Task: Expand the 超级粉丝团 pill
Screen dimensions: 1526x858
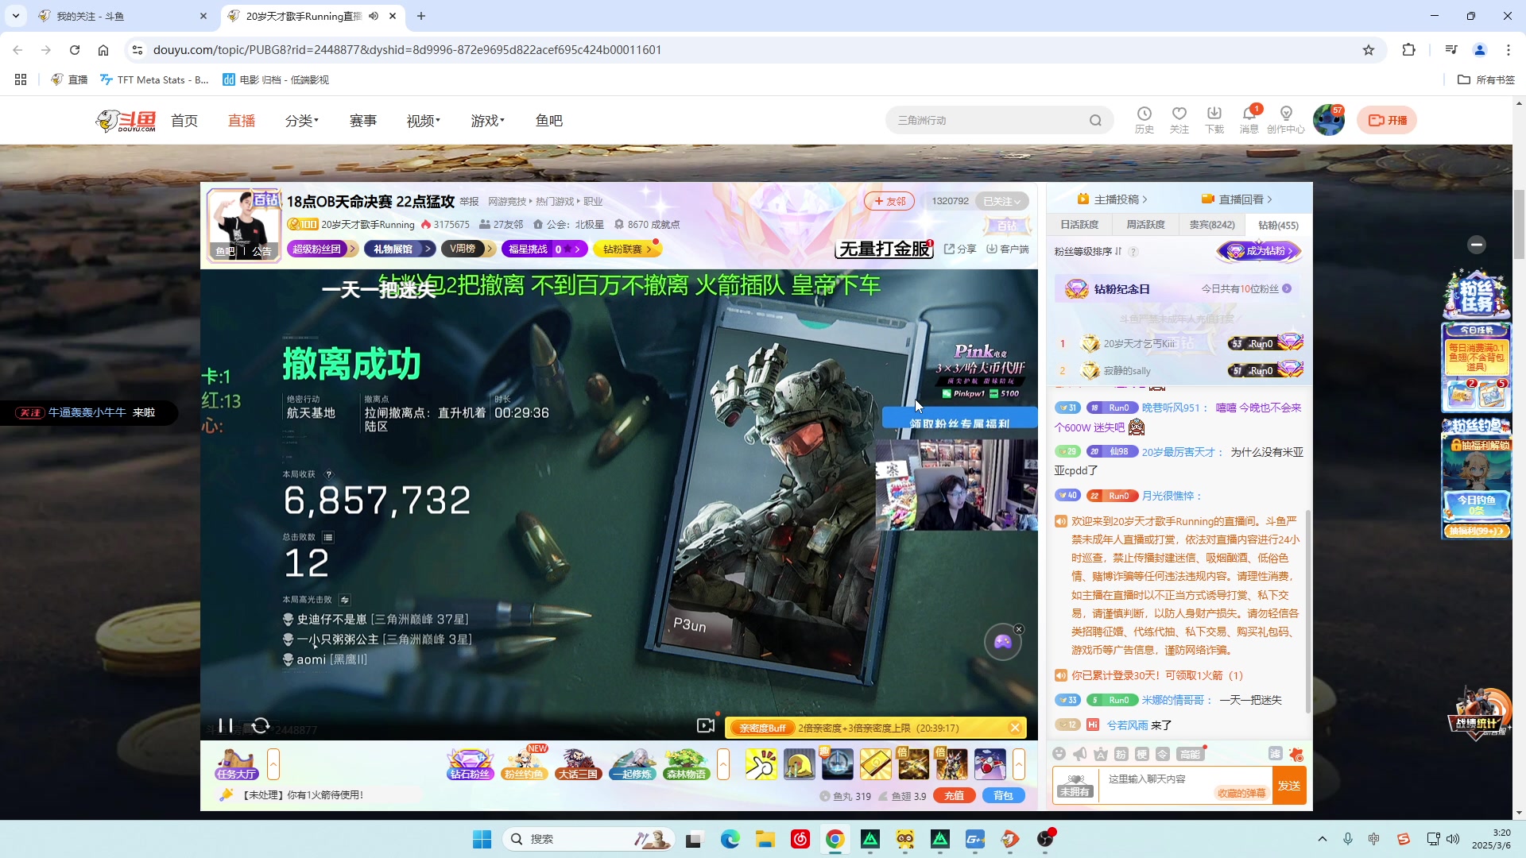Action: pyautogui.click(x=323, y=249)
